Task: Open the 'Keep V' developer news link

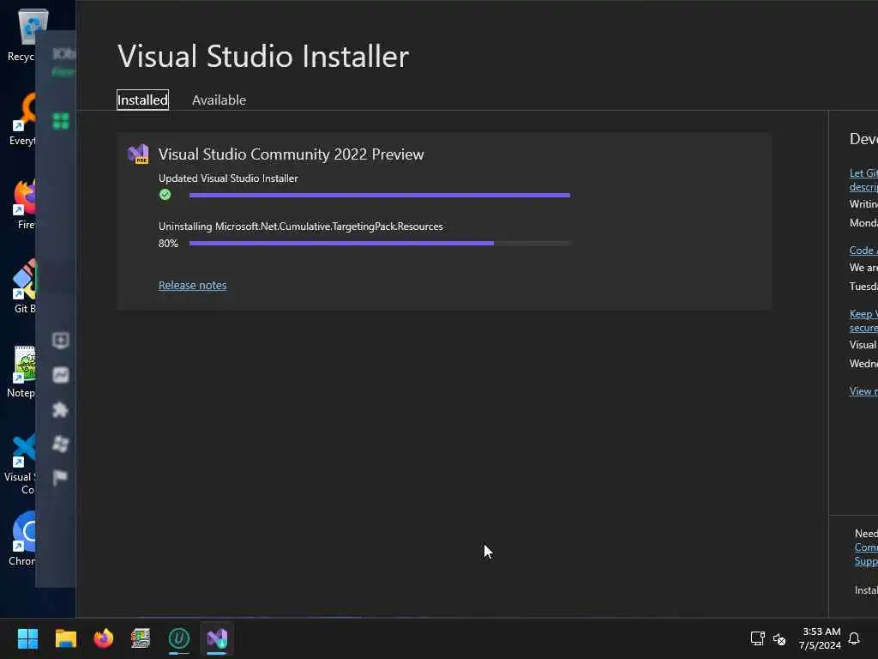Action: pyautogui.click(x=863, y=321)
